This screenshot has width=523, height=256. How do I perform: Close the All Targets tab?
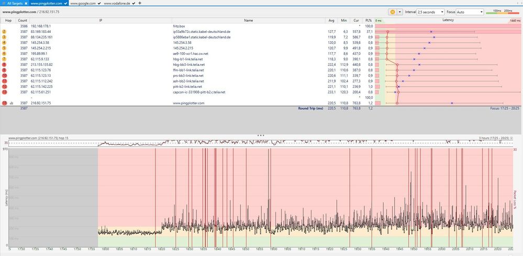[x=26, y=3]
